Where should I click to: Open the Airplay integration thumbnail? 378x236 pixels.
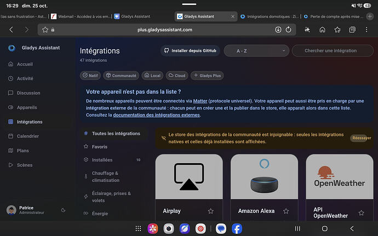[x=189, y=177]
